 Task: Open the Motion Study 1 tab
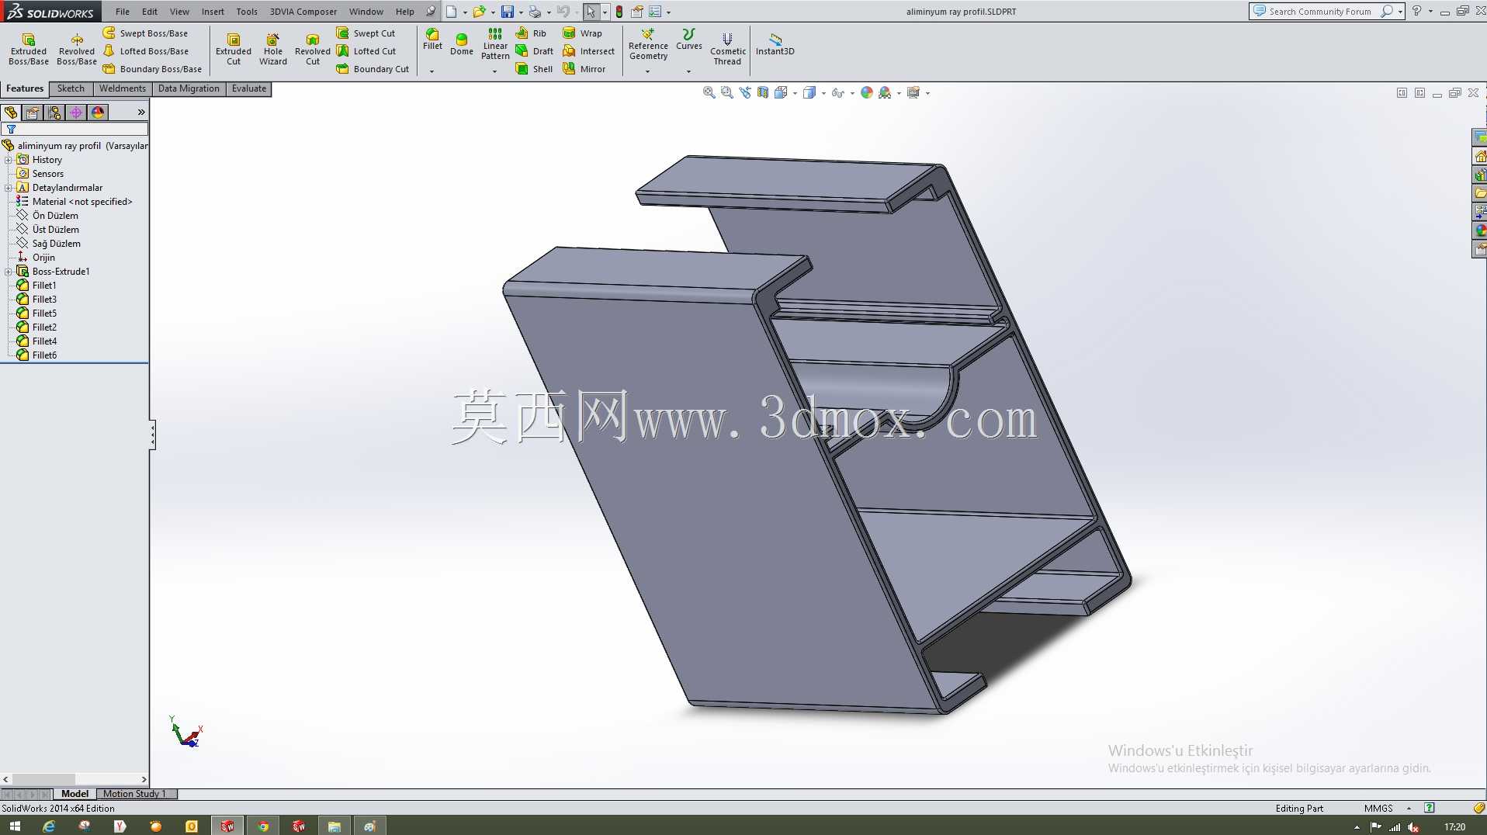[x=134, y=794]
